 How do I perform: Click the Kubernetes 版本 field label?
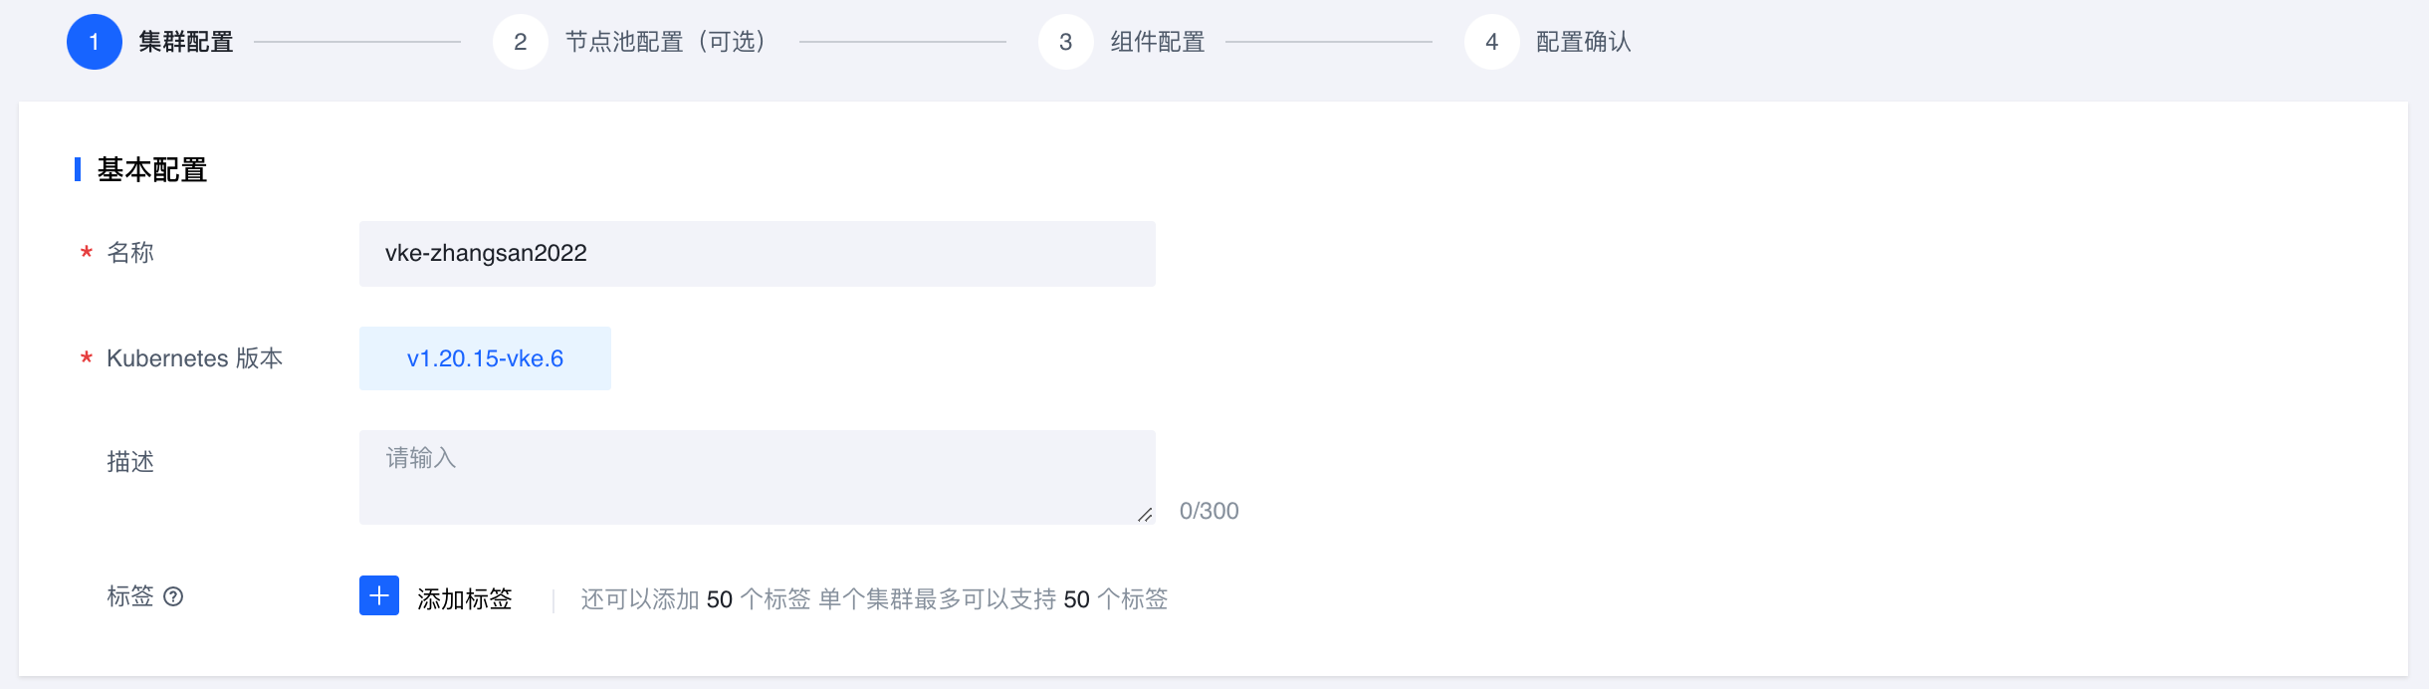coord(194,358)
